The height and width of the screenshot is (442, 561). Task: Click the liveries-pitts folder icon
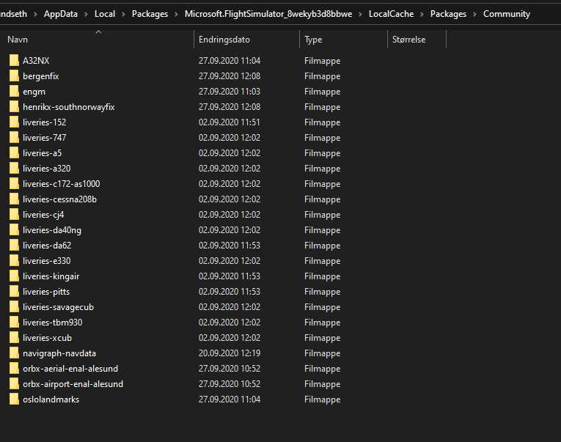14,291
